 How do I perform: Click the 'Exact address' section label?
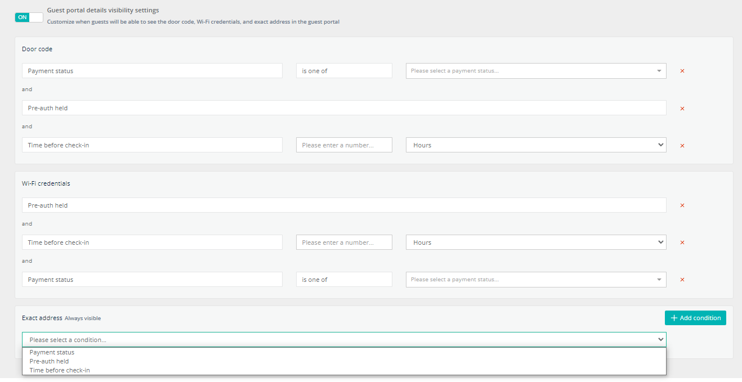click(x=42, y=318)
